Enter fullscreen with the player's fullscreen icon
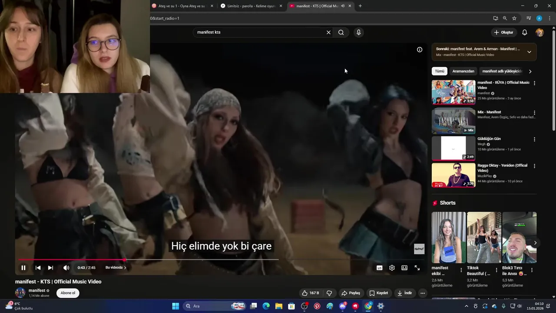 pos(417,268)
